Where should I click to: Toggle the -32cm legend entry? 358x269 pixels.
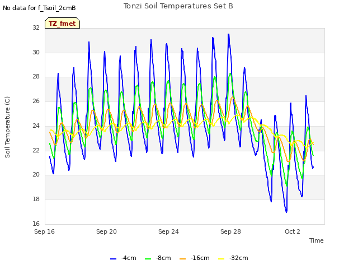point(233,258)
